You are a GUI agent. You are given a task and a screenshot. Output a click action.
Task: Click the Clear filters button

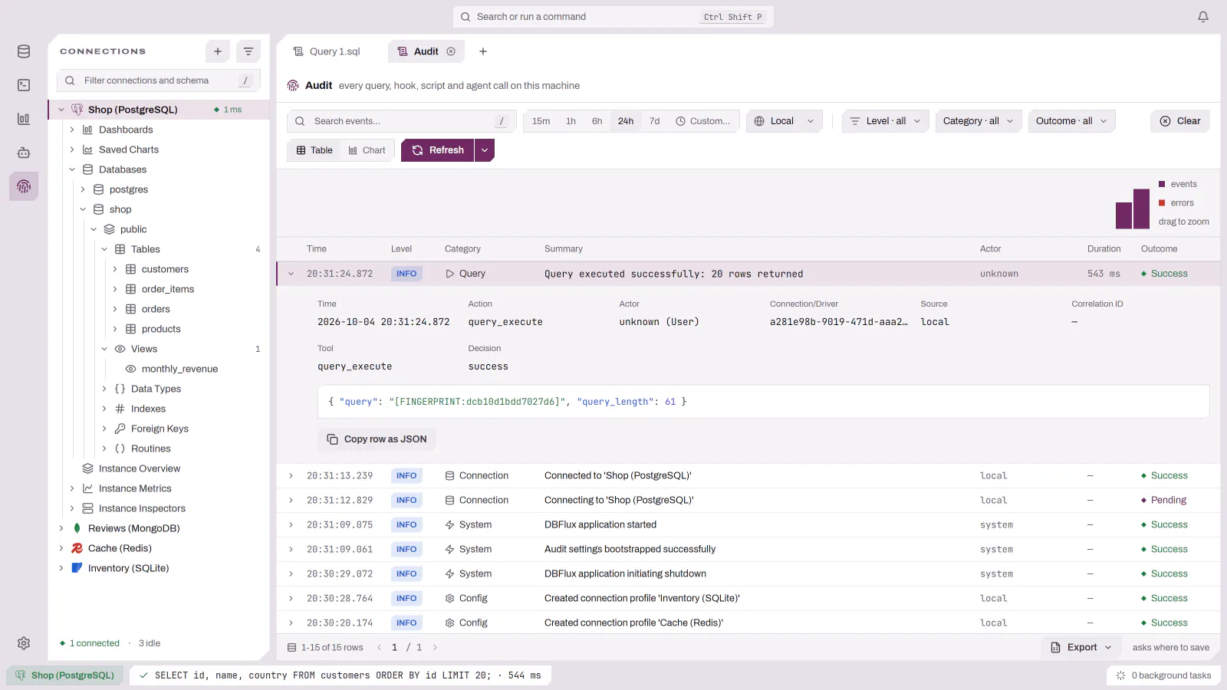point(1179,121)
